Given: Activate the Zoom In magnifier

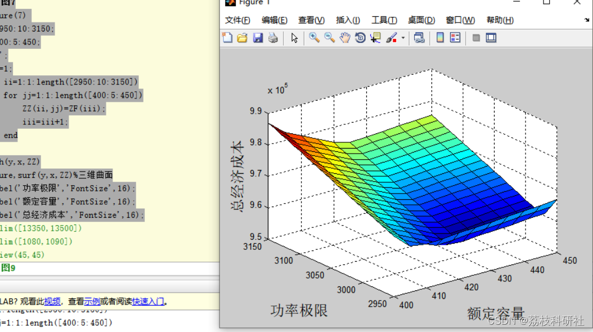Looking at the screenshot, I should pos(314,38).
